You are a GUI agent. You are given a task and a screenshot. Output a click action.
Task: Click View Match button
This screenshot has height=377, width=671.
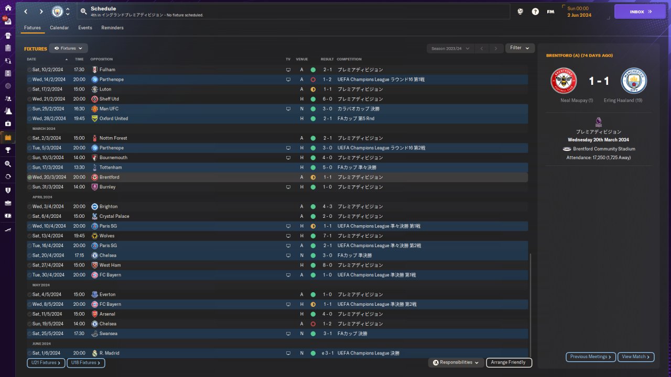pyautogui.click(x=636, y=357)
